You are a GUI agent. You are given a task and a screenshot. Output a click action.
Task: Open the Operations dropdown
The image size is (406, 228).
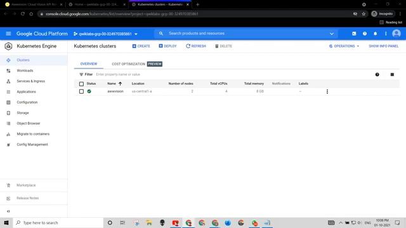click(344, 46)
